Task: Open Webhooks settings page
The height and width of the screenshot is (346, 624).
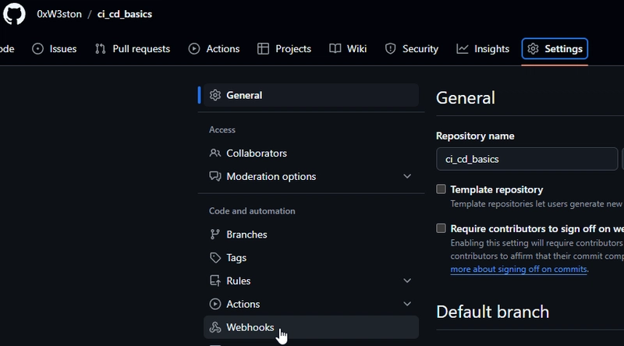Action: coord(250,327)
